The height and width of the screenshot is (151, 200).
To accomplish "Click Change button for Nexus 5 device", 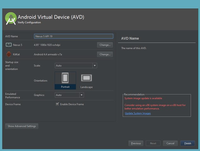I will 105,45.
